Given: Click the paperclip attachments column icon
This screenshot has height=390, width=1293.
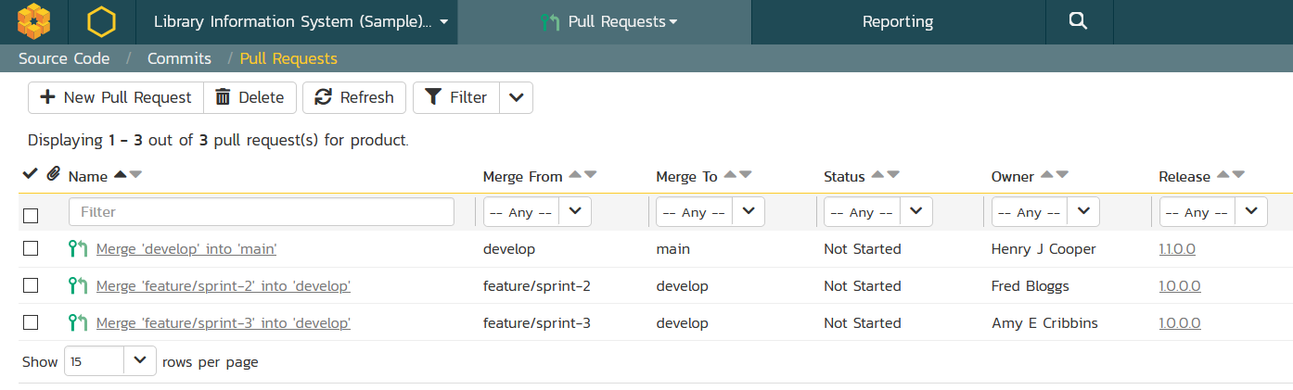Looking at the screenshot, I should 53,174.
